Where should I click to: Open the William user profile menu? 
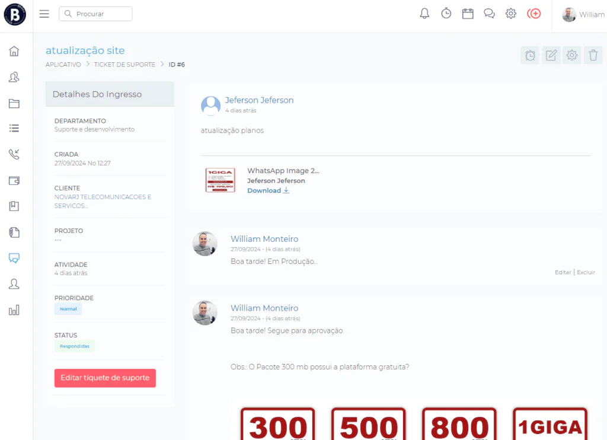[583, 14]
